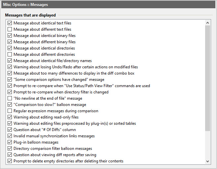Toggle 'Some comparison options have changed' message
The image size is (217, 169).
pos(10,80)
